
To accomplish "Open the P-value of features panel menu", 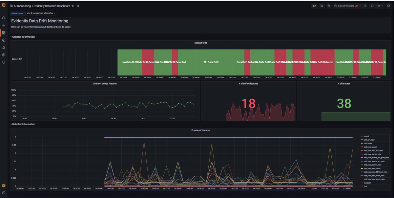I will [200, 130].
